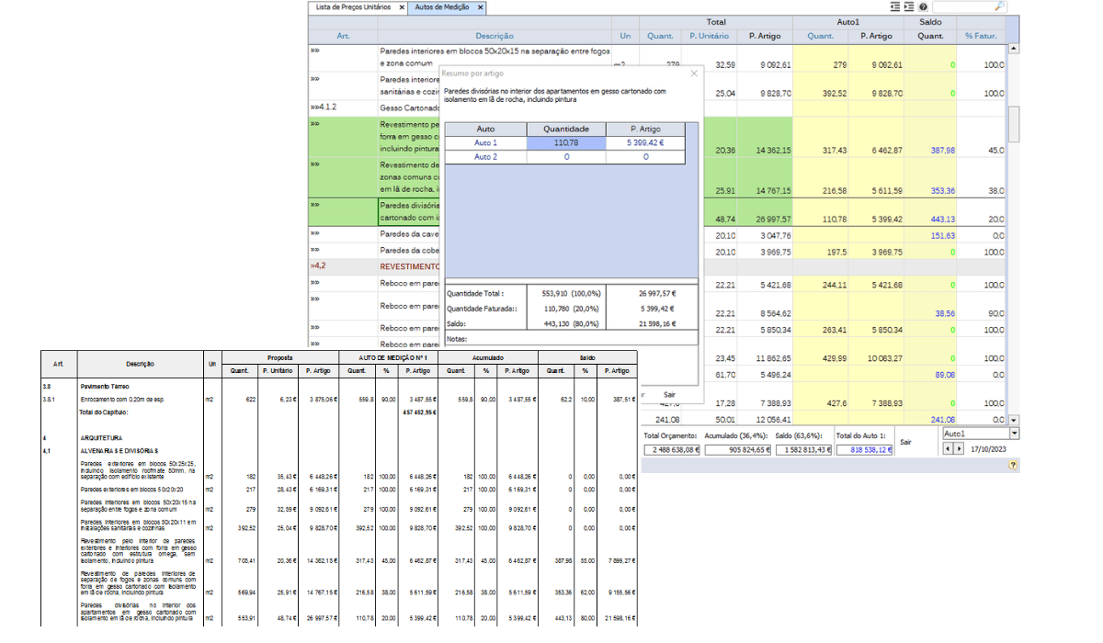Select the Auto 2 row in the dialog
The image size is (1103, 643).
[564, 157]
